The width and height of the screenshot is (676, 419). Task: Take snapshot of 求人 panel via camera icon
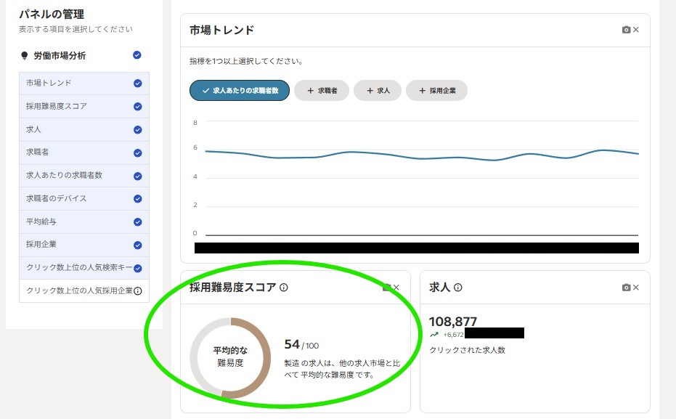(x=626, y=288)
